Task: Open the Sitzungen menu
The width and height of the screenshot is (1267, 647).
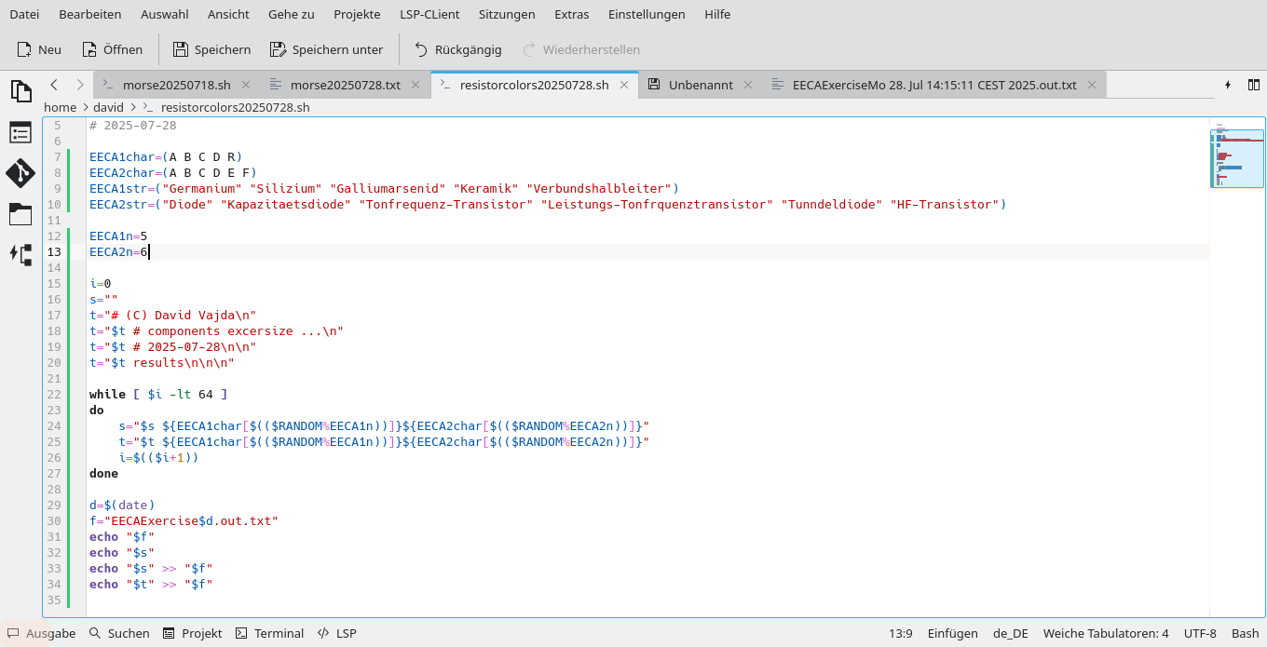Action: [x=507, y=14]
